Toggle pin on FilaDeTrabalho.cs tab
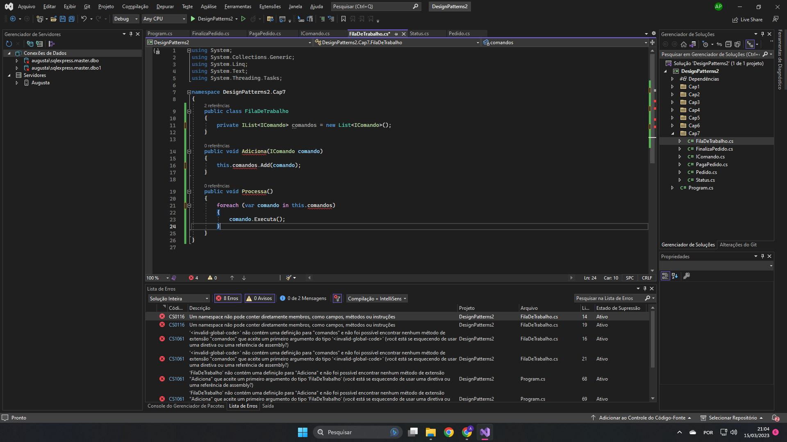Image resolution: width=787 pixels, height=442 pixels. (396, 34)
